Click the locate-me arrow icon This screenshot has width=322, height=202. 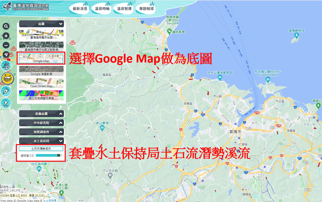click(6, 54)
